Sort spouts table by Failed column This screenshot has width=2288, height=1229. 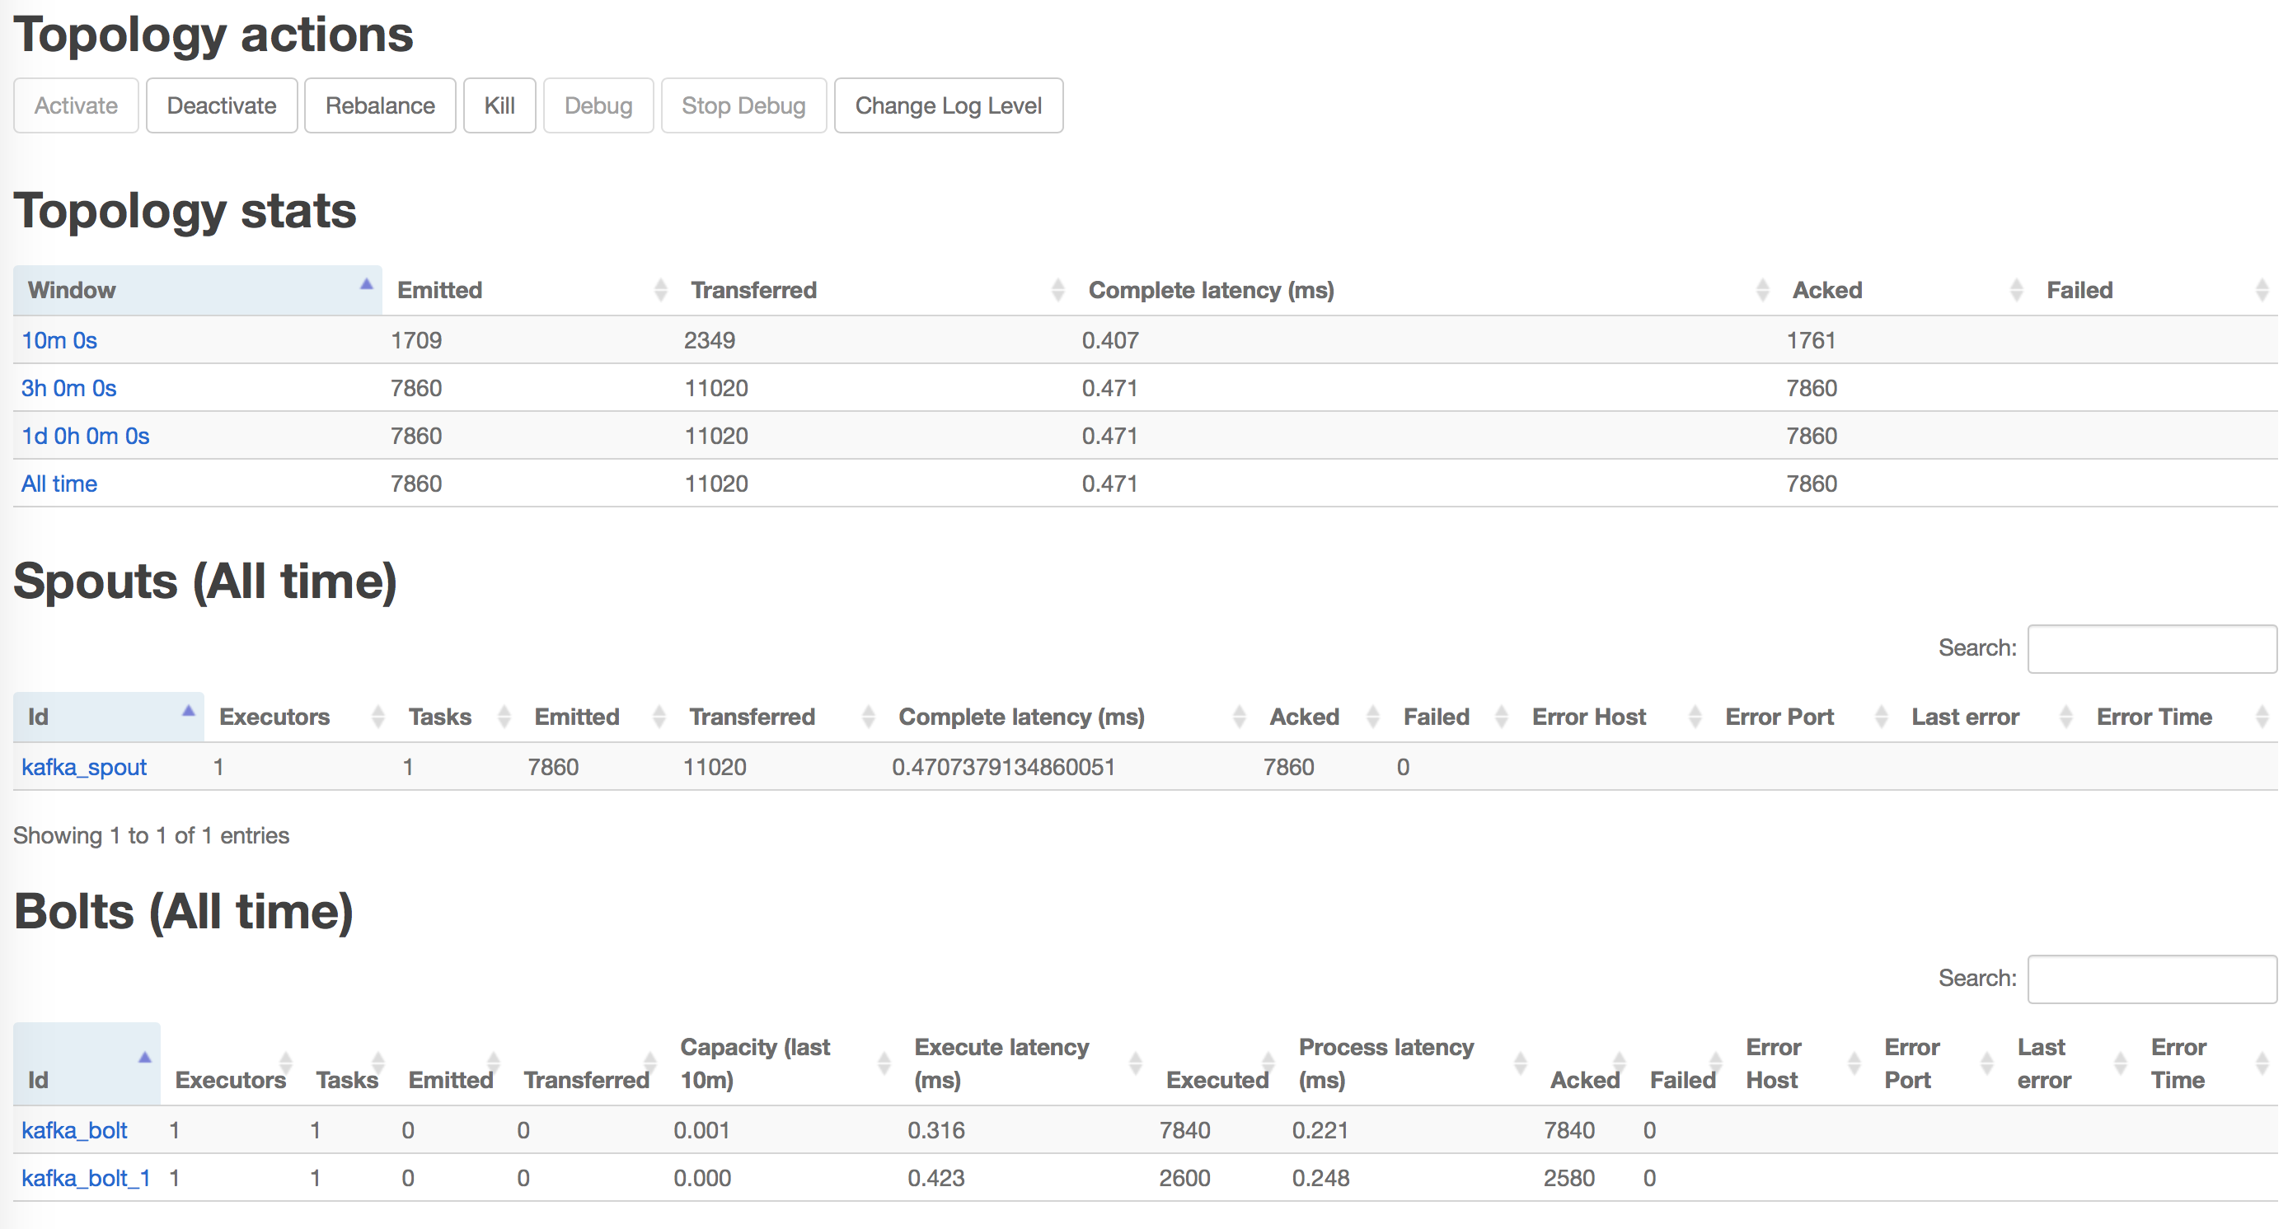(x=1435, y=717)
